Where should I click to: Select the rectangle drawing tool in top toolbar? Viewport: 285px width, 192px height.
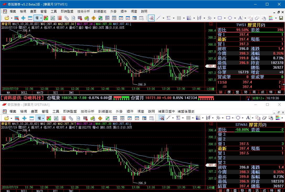[220, 18]
